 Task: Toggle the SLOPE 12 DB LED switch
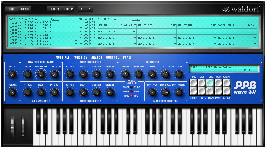click(131, 87)
